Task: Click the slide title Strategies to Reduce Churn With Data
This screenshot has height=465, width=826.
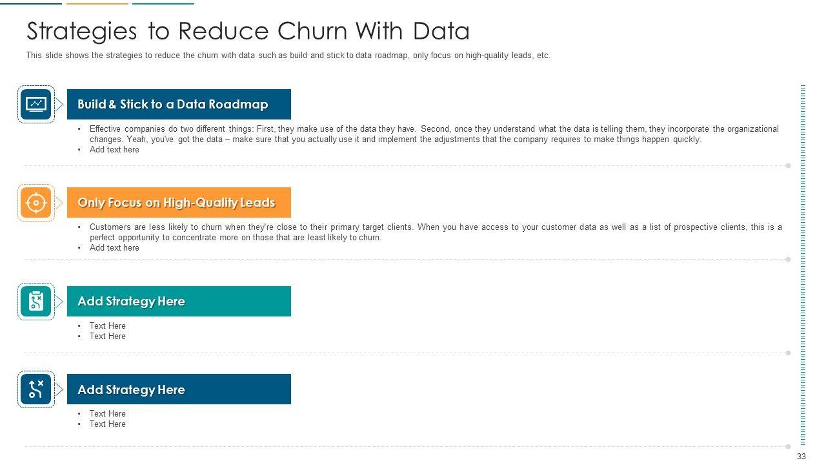Action: (248, 31)
